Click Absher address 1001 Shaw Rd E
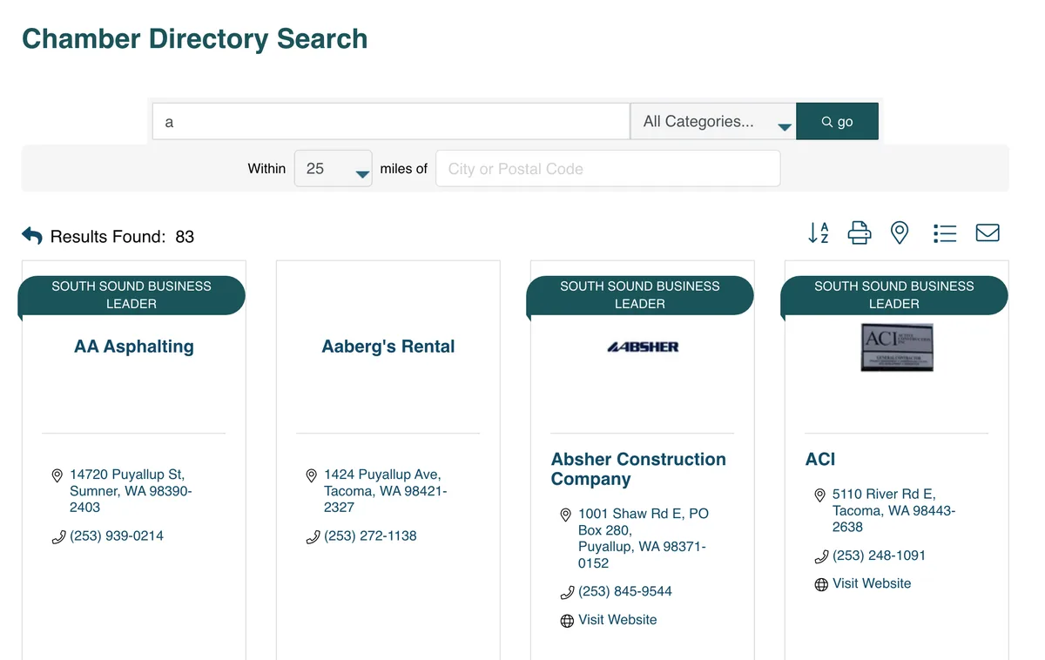Viewport: 1045px width, 660px height. [643, 538]
